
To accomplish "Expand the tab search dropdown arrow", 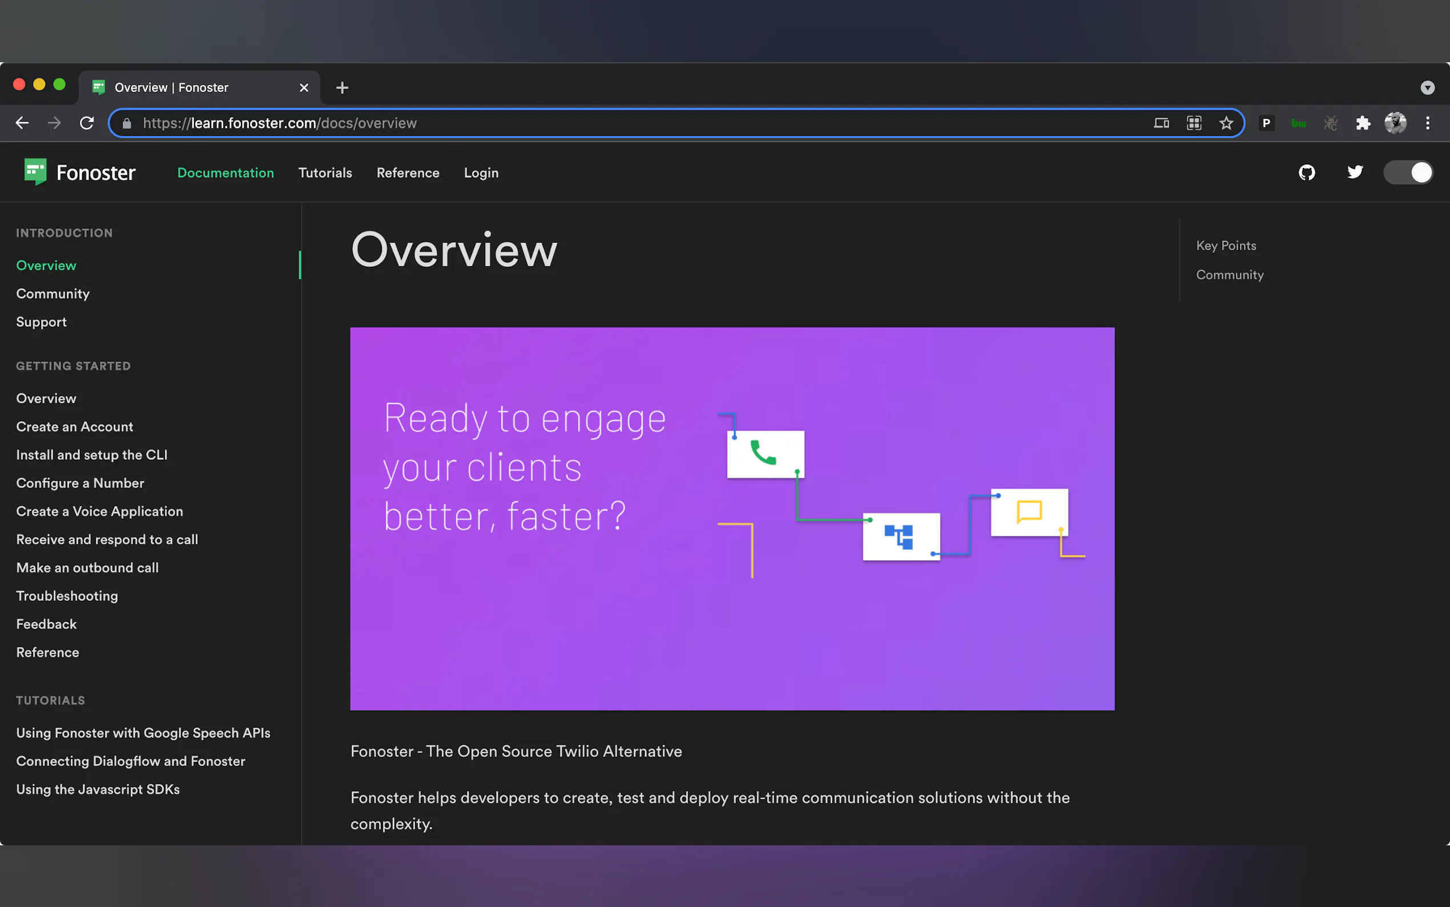I will (1428, 87).
